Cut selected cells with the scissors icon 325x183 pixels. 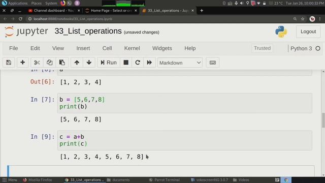37,63
